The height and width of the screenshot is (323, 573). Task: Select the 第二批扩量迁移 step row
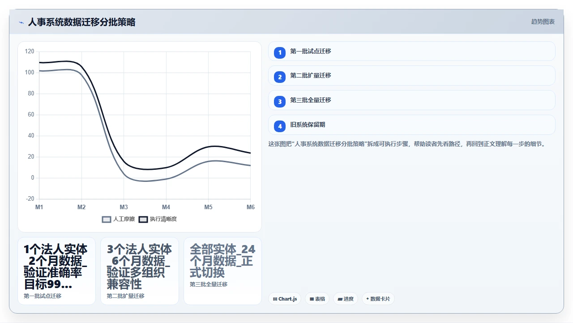pyautogui.click(x=412, y=76)
